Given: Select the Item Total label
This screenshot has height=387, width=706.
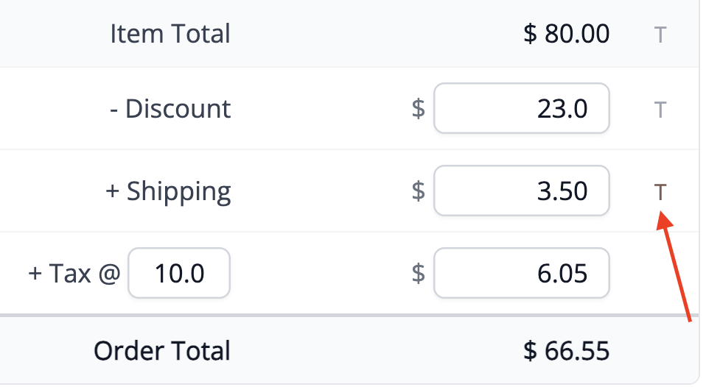Looking at the screenshot, I should point(170,34).
